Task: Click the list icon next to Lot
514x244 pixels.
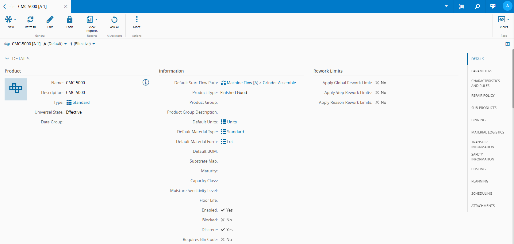Action: [x=223, y=141]
